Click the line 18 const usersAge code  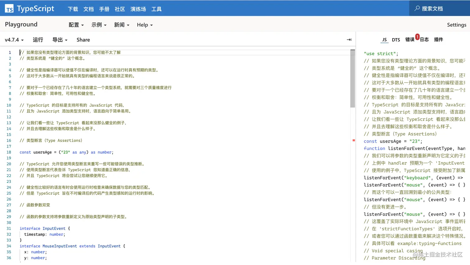67,152
